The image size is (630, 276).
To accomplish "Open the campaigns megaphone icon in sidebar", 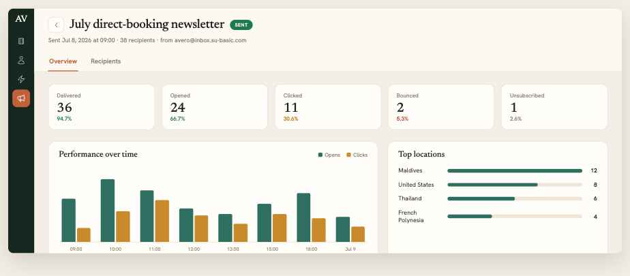I will [x=21, y=98].
